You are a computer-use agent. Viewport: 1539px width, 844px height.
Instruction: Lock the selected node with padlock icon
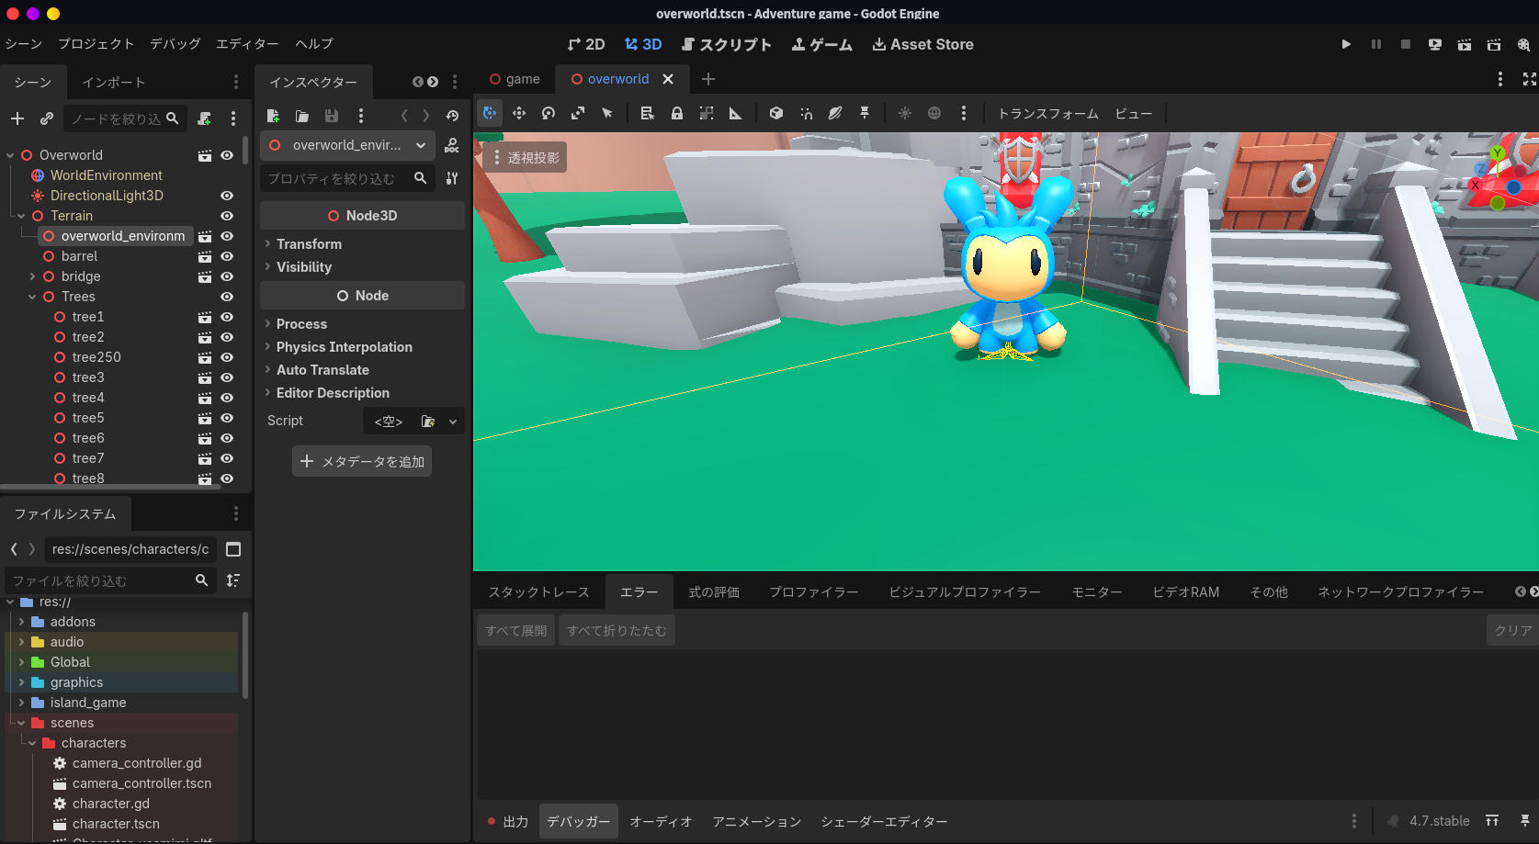(x=677, y=113)
